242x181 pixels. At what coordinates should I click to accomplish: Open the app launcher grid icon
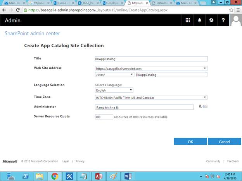(x=188, y=20)
